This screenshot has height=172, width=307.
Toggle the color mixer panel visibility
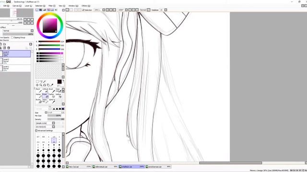coord(48,10)
